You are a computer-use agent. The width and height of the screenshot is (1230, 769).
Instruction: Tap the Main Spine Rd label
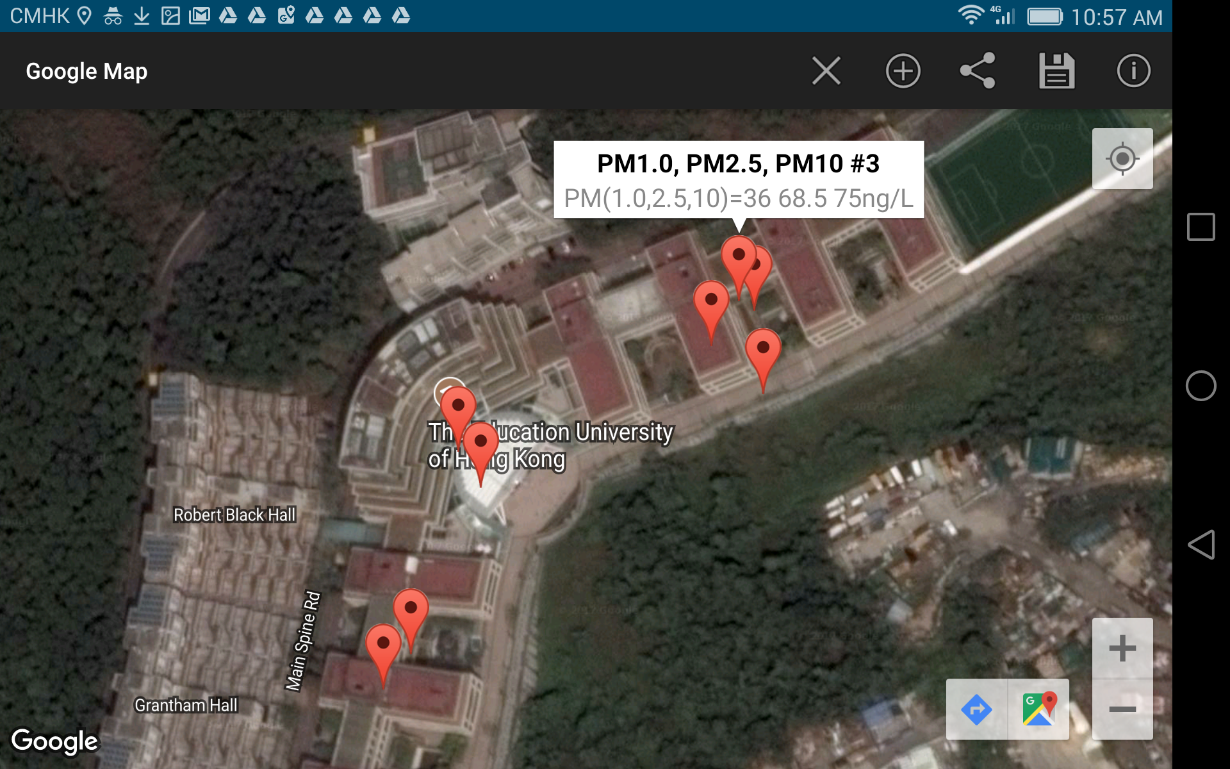tap(303, 641)
